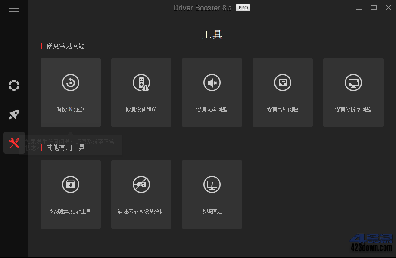Select the wrench Tools icon in sidebar
Screen dimensions: 396x258
coord(14,143)
